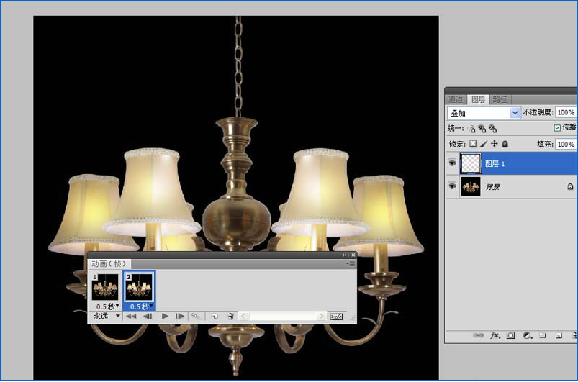Create a new layer in Layers panel

click(559, 335)
